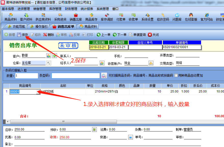Click the 系统设置 toolbar icon
Viewport: 224px width, 147px height.
tap(147, 17)
